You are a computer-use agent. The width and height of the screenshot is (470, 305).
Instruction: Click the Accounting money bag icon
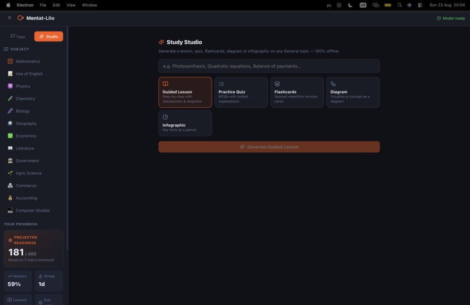[x=10, y=198]
